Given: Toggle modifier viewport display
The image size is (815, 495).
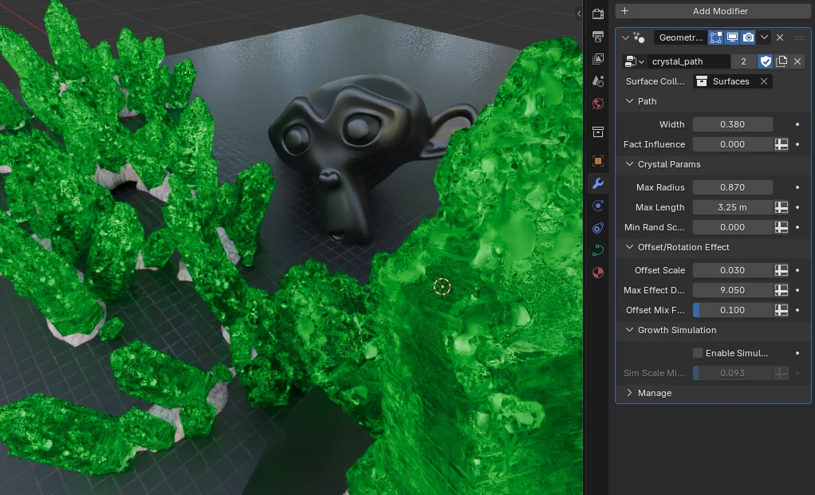Looking at the screenshot, I should click(731, 37).
